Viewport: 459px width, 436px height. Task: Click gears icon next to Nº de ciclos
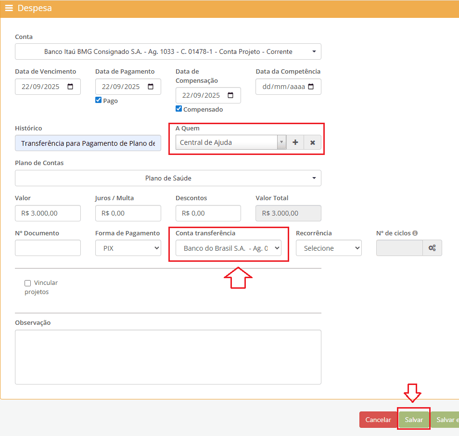click(432, 248)
